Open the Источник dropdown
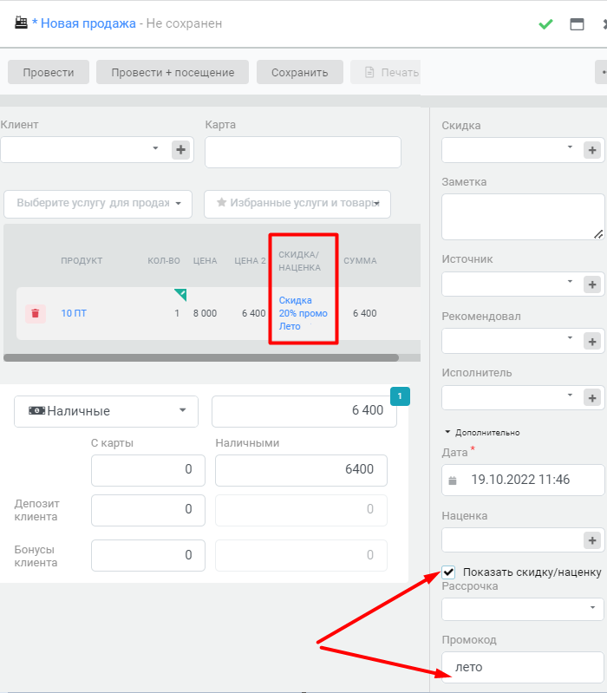This screenshot has width=607, height=693. pos(570,281)
